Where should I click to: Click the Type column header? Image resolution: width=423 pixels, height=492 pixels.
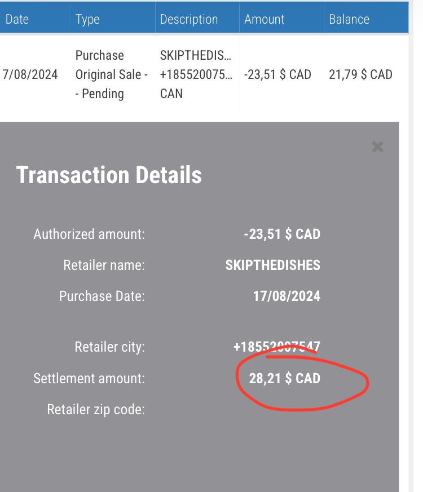[x=87, y=19]
